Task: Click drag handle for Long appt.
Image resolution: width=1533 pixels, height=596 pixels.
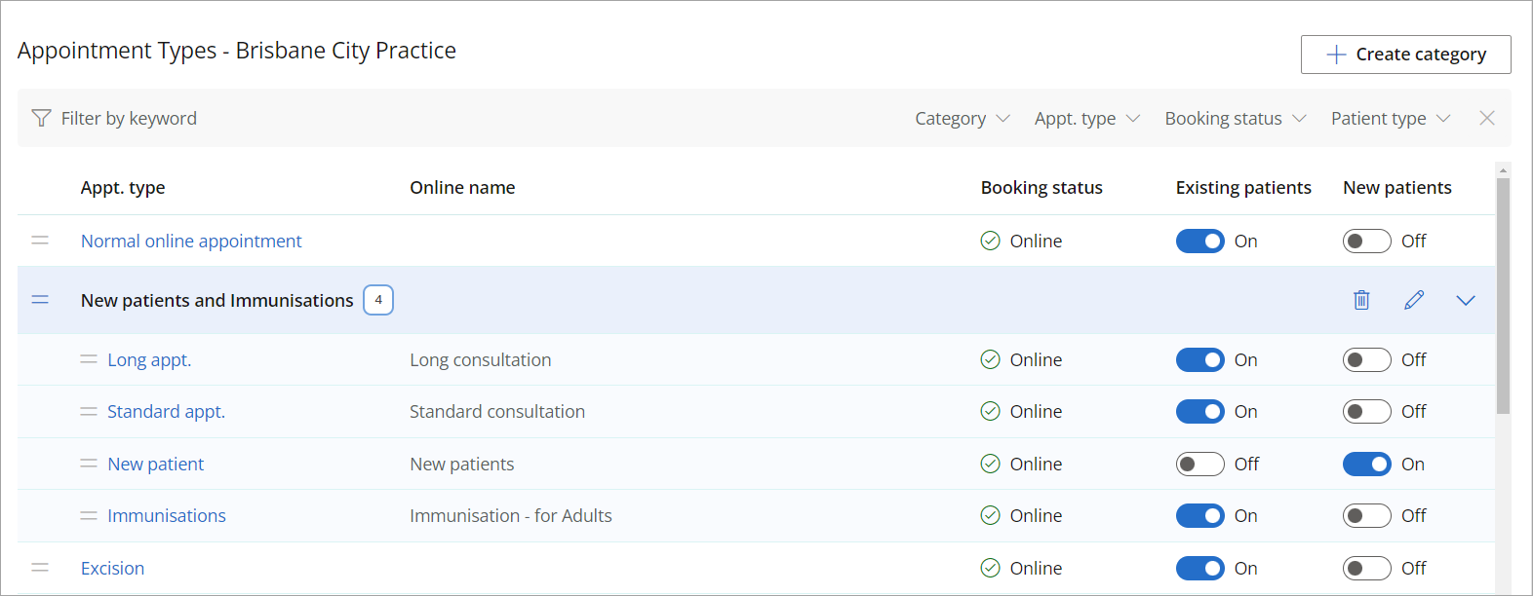Action: pyautogui.click(x=89, y=359)
